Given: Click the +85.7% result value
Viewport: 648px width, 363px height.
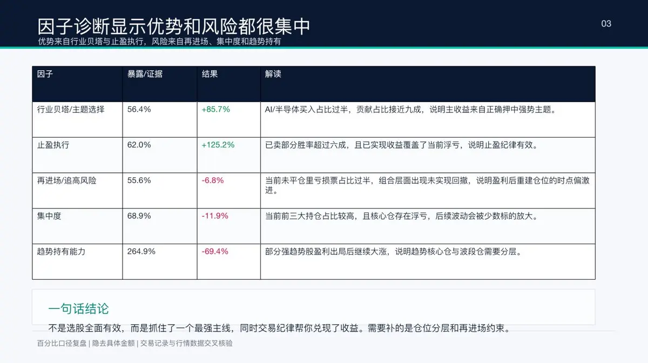Looking at the screenshot, I should (x=215, y=109).
